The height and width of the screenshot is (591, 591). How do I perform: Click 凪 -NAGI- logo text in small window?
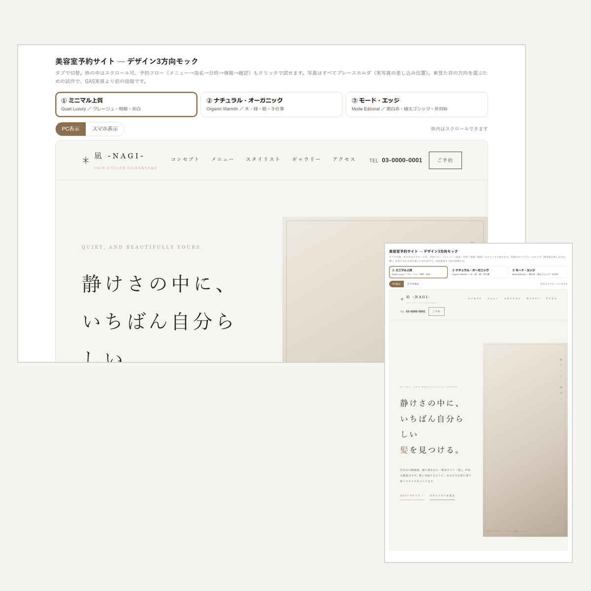coord(418,297)
